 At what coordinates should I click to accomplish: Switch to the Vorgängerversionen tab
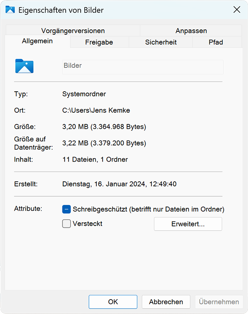point(73,31)
